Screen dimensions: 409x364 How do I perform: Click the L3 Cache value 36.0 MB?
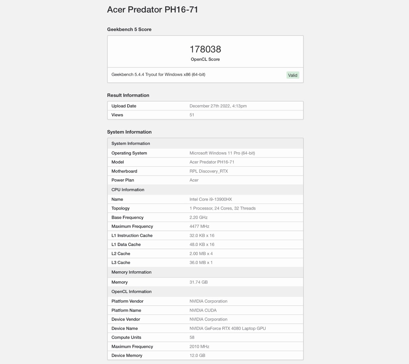pyautogui.click(x=201, y=263)
